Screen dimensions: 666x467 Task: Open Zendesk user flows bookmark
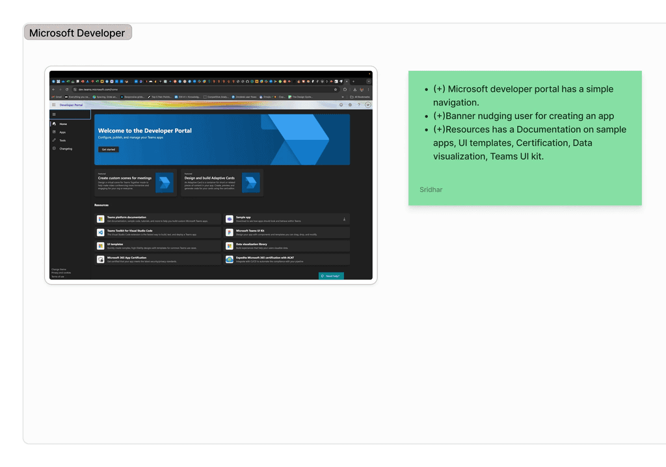[x=245, y=97]
